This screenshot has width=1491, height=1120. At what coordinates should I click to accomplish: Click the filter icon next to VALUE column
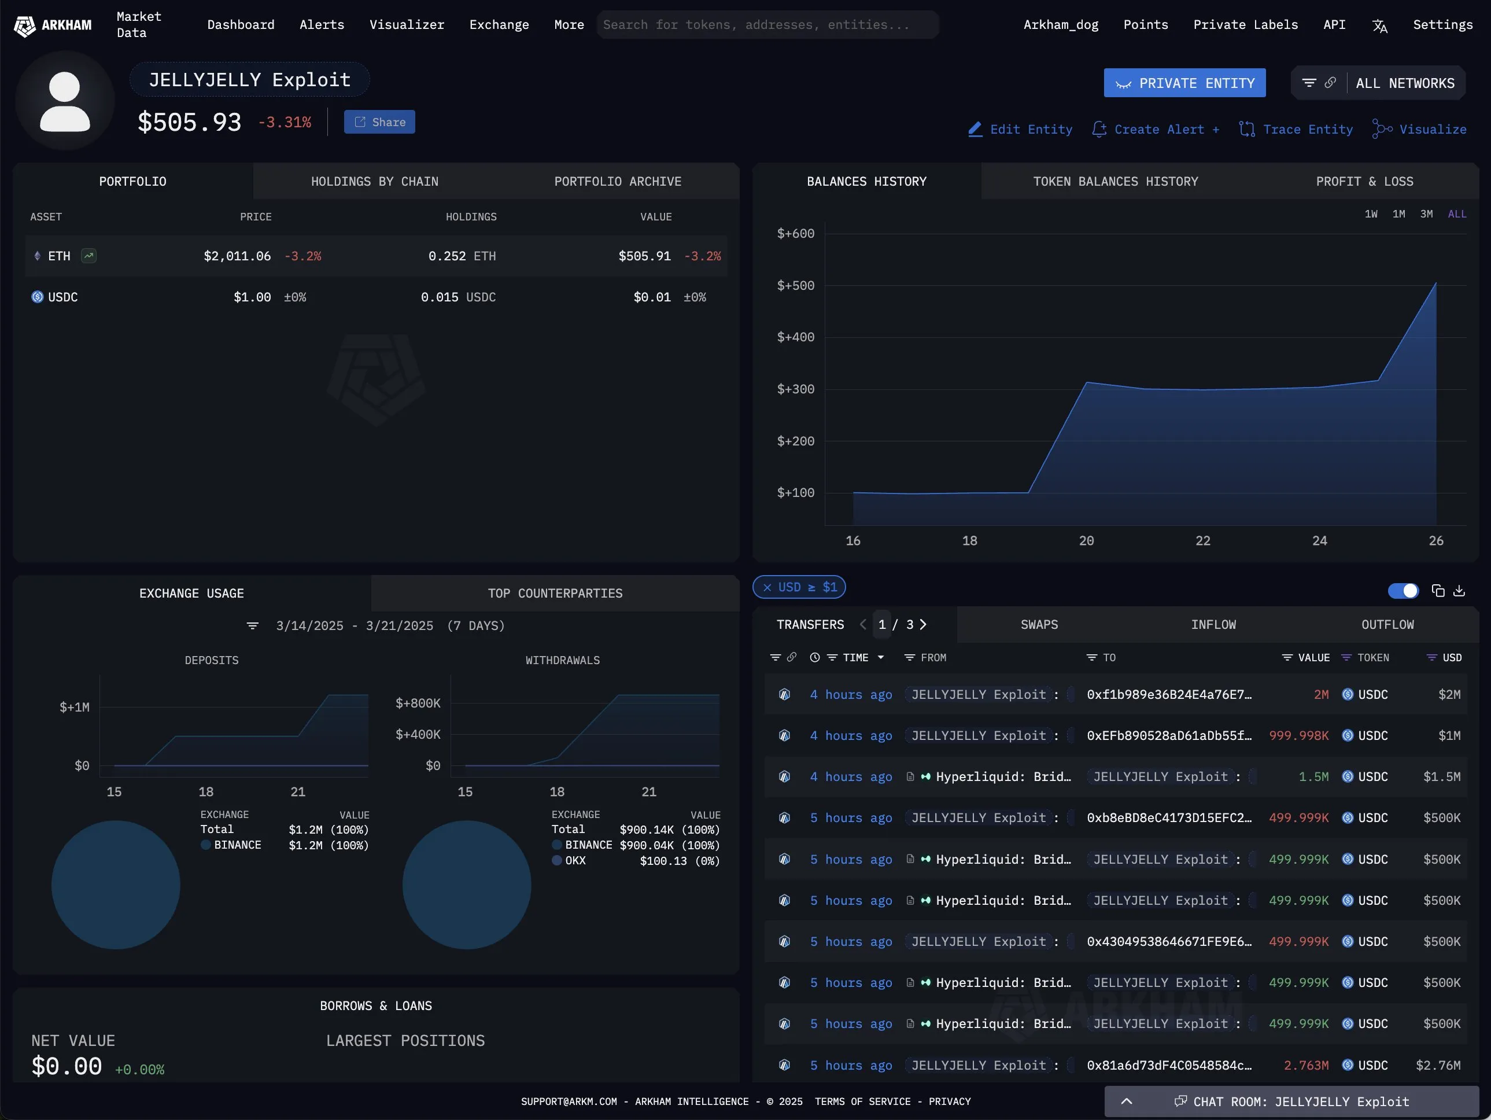[1287, 657]
